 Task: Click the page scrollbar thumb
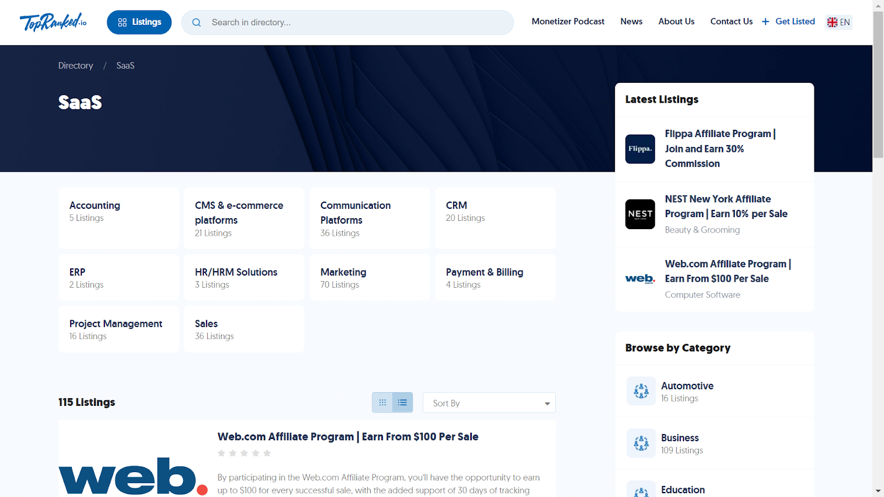click(x=878, y=84)
